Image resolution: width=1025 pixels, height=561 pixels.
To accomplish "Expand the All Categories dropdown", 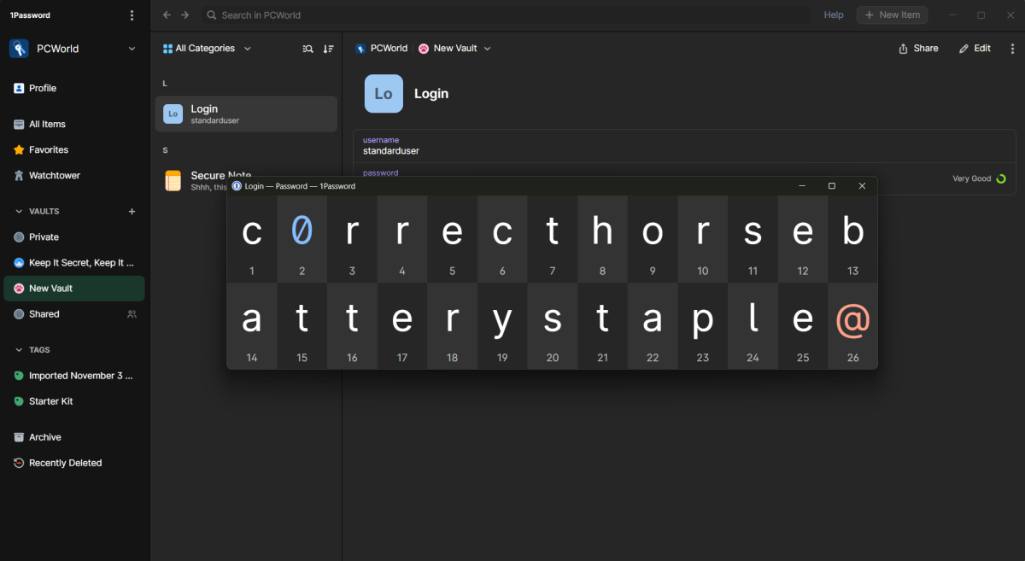I will point(206,49).
